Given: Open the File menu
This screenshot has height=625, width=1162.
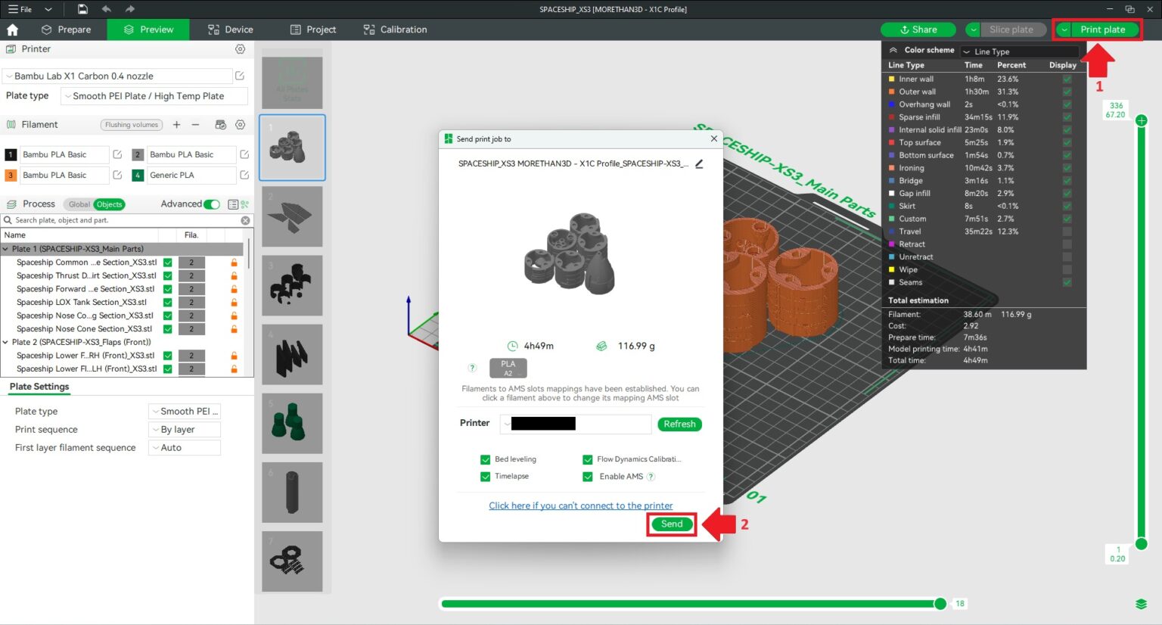Looking at the screenshot, I should click(x=23, y=9).
